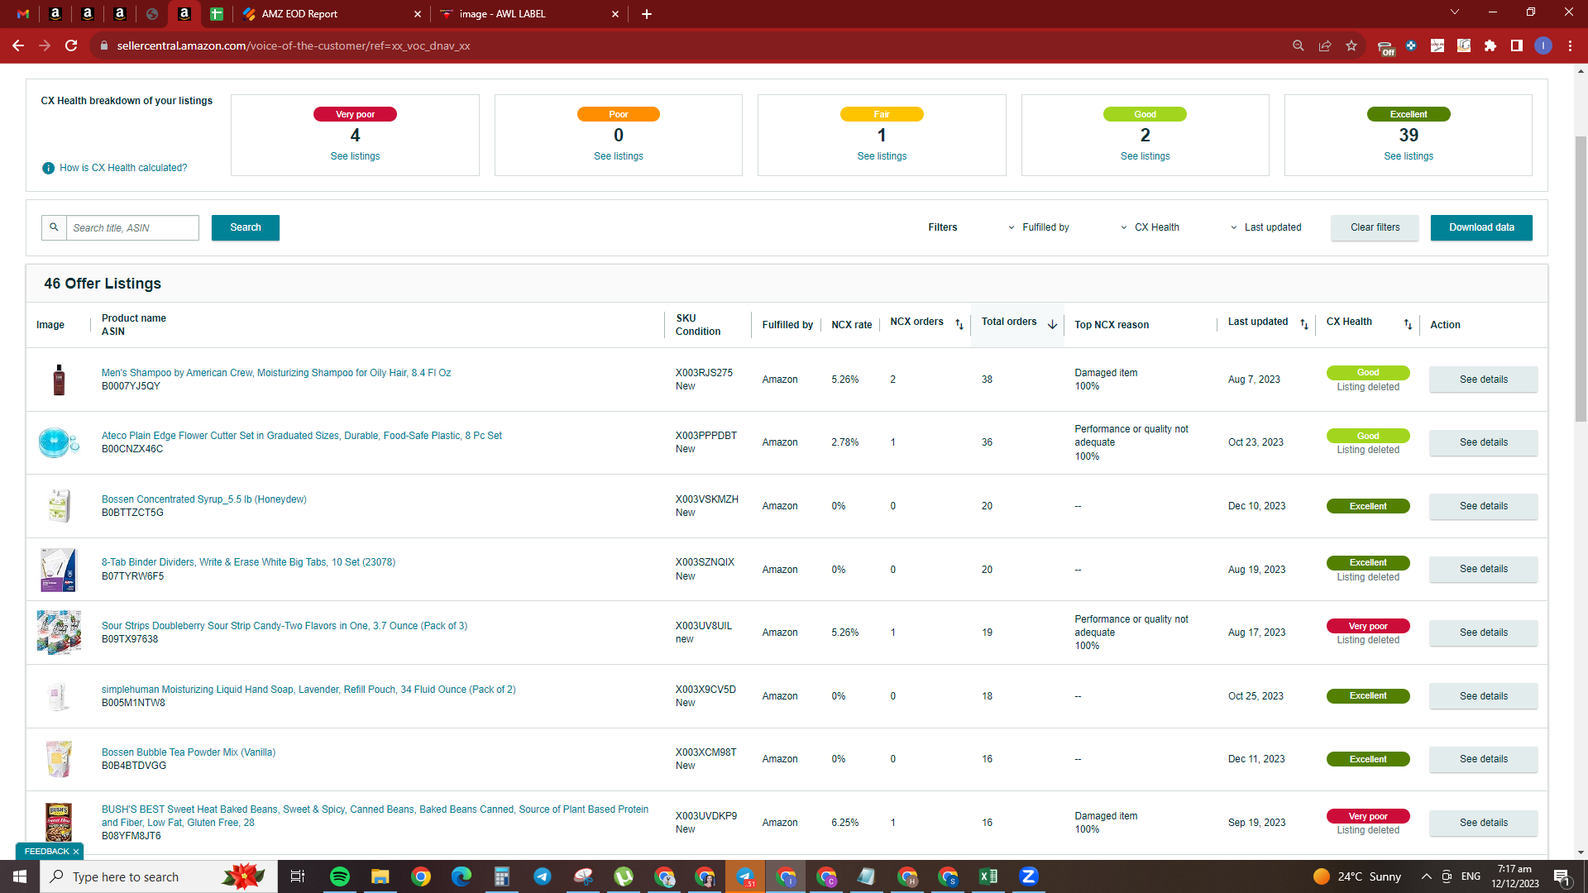This screenshot has width=1588, height=893.
Task: Sort by CX Health arrows
Action: 1408,324
